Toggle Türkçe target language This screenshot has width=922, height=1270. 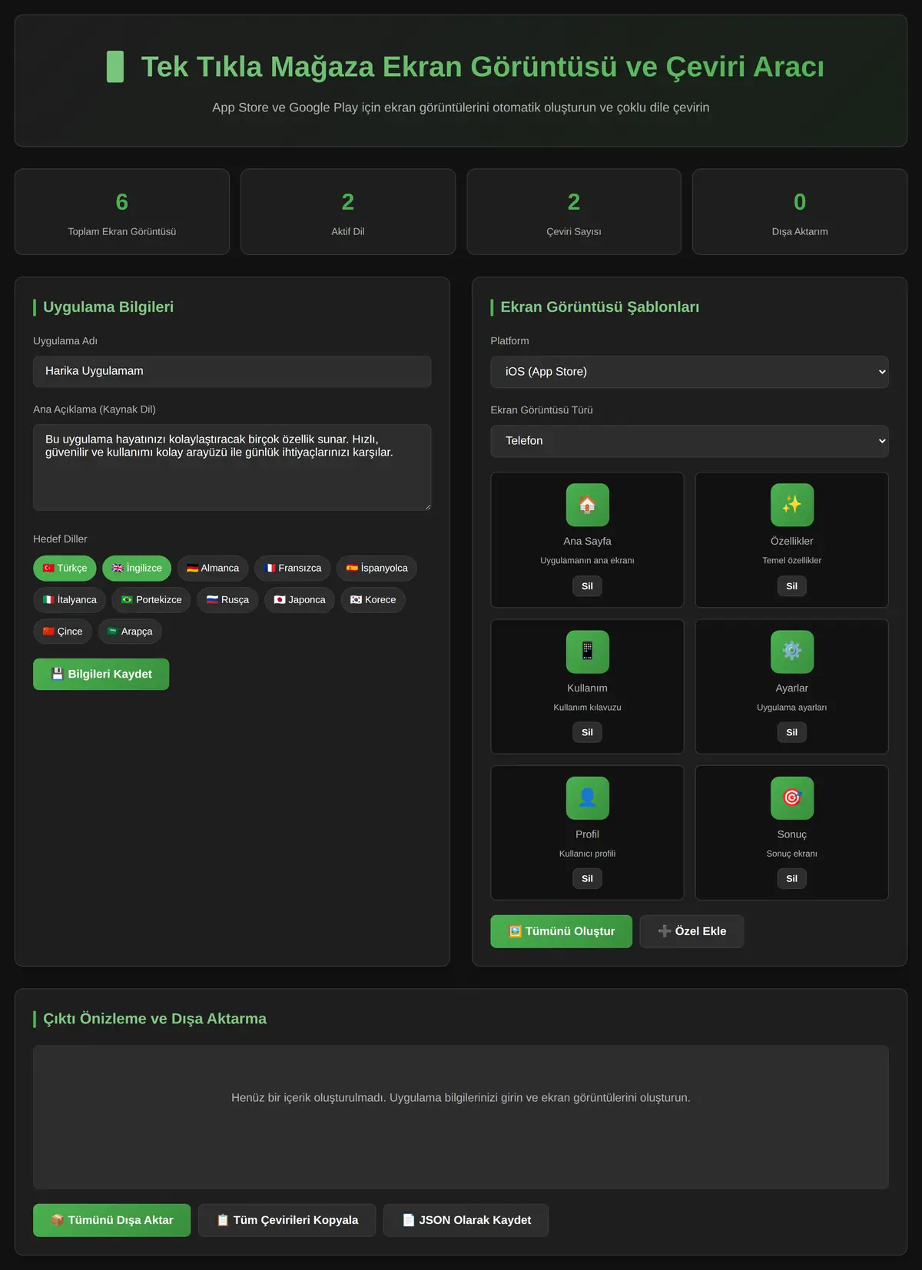click(x=65, y=568)
